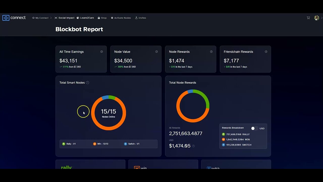Viewport: 323px width, 182px height.
Task: Expand the chevron next to profile avatar
Action: click(321, 18)
